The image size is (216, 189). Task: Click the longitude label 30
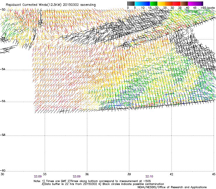tap(2, 174)
